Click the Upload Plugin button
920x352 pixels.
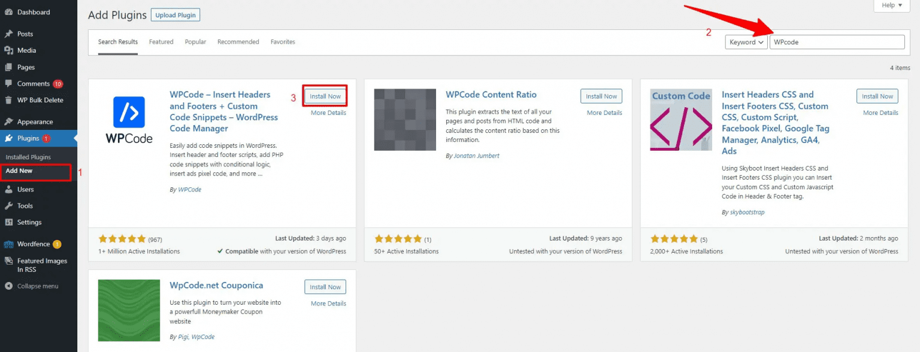coord(175,15)
